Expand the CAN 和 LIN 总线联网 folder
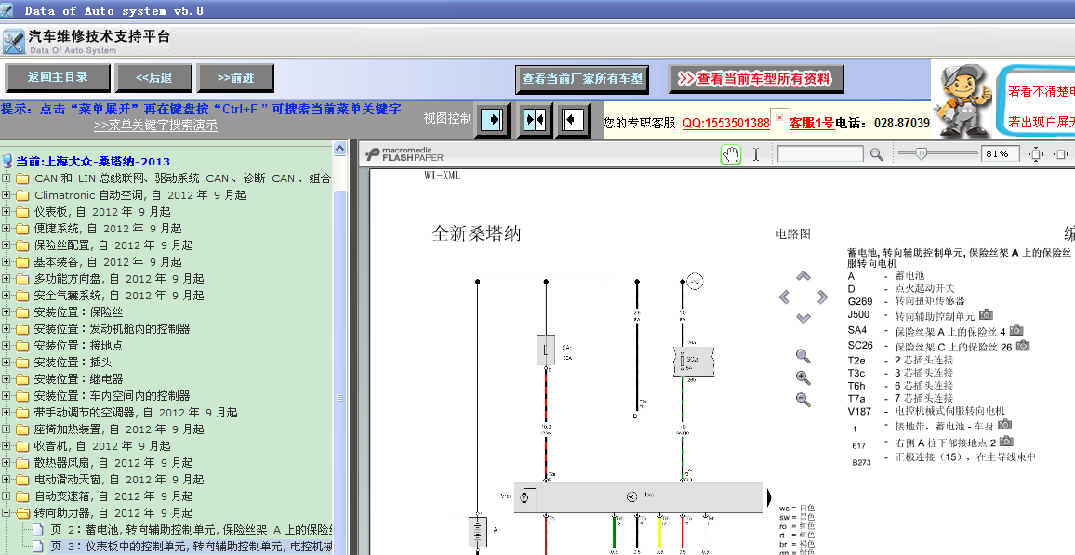This screenshot has height=555, width=1075. coord(7,178)
